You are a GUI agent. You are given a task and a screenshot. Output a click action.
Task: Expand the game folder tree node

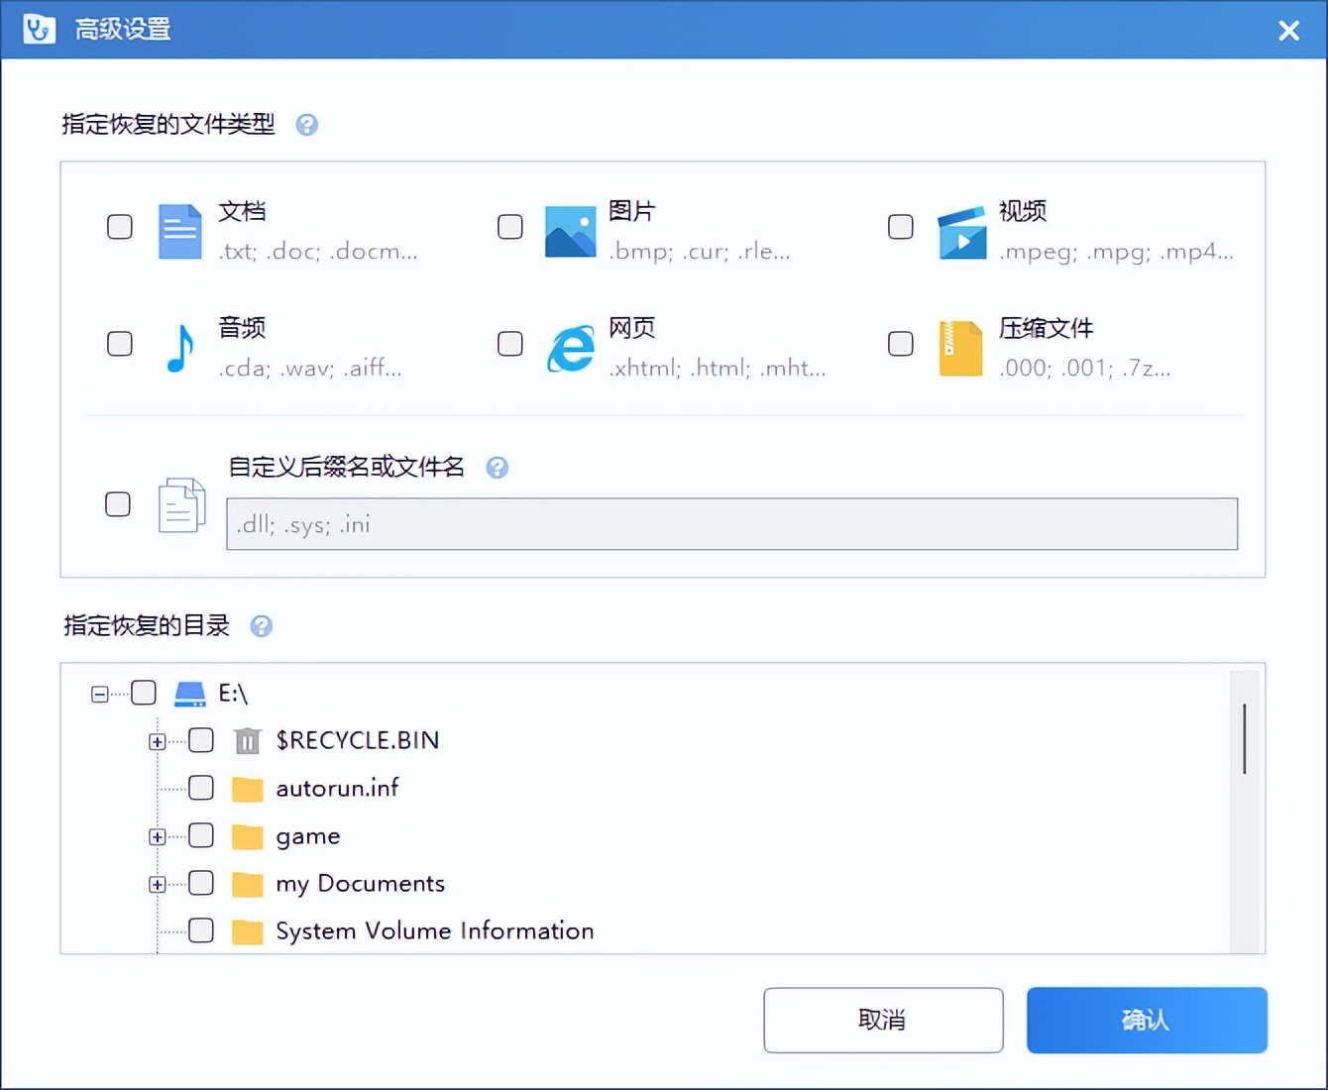coord(157,835)
